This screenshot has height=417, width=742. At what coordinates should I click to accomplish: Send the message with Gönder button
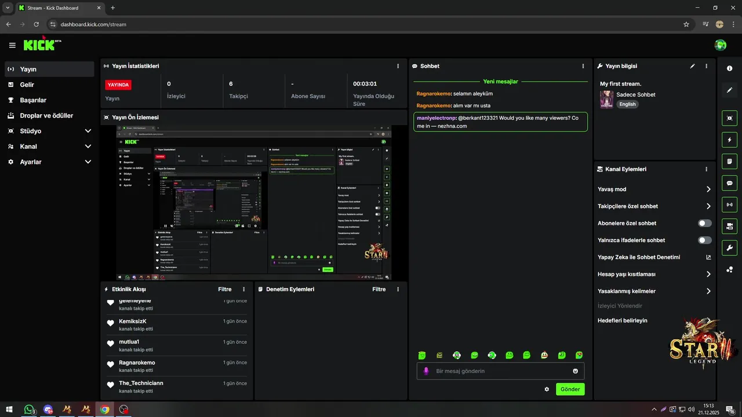[570, 389]
